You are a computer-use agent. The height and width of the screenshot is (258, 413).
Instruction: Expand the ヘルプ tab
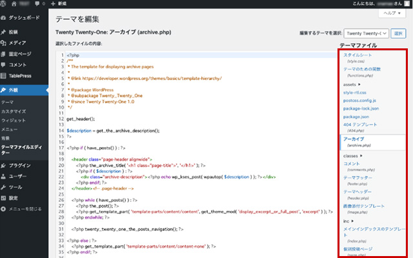coord(392,13)
